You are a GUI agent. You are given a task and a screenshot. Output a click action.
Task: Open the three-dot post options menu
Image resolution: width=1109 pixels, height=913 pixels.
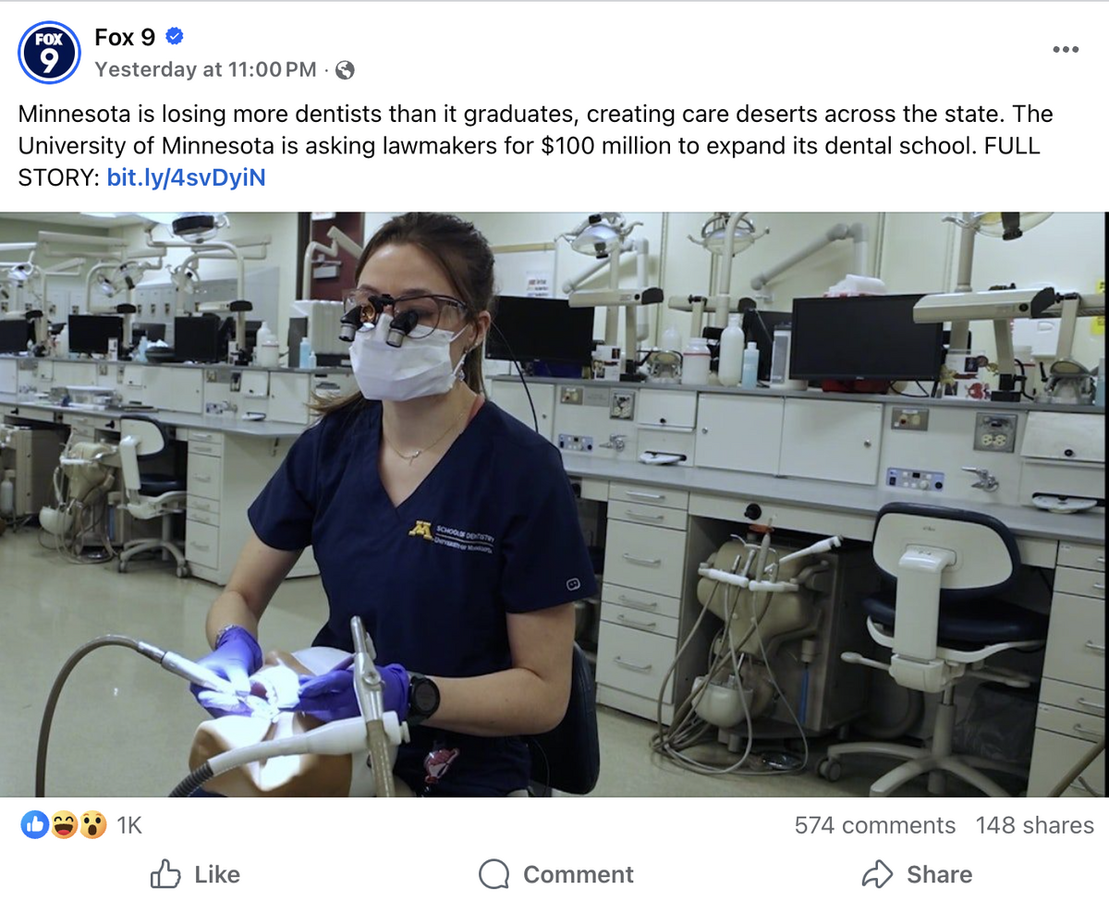click(1066, 50)
